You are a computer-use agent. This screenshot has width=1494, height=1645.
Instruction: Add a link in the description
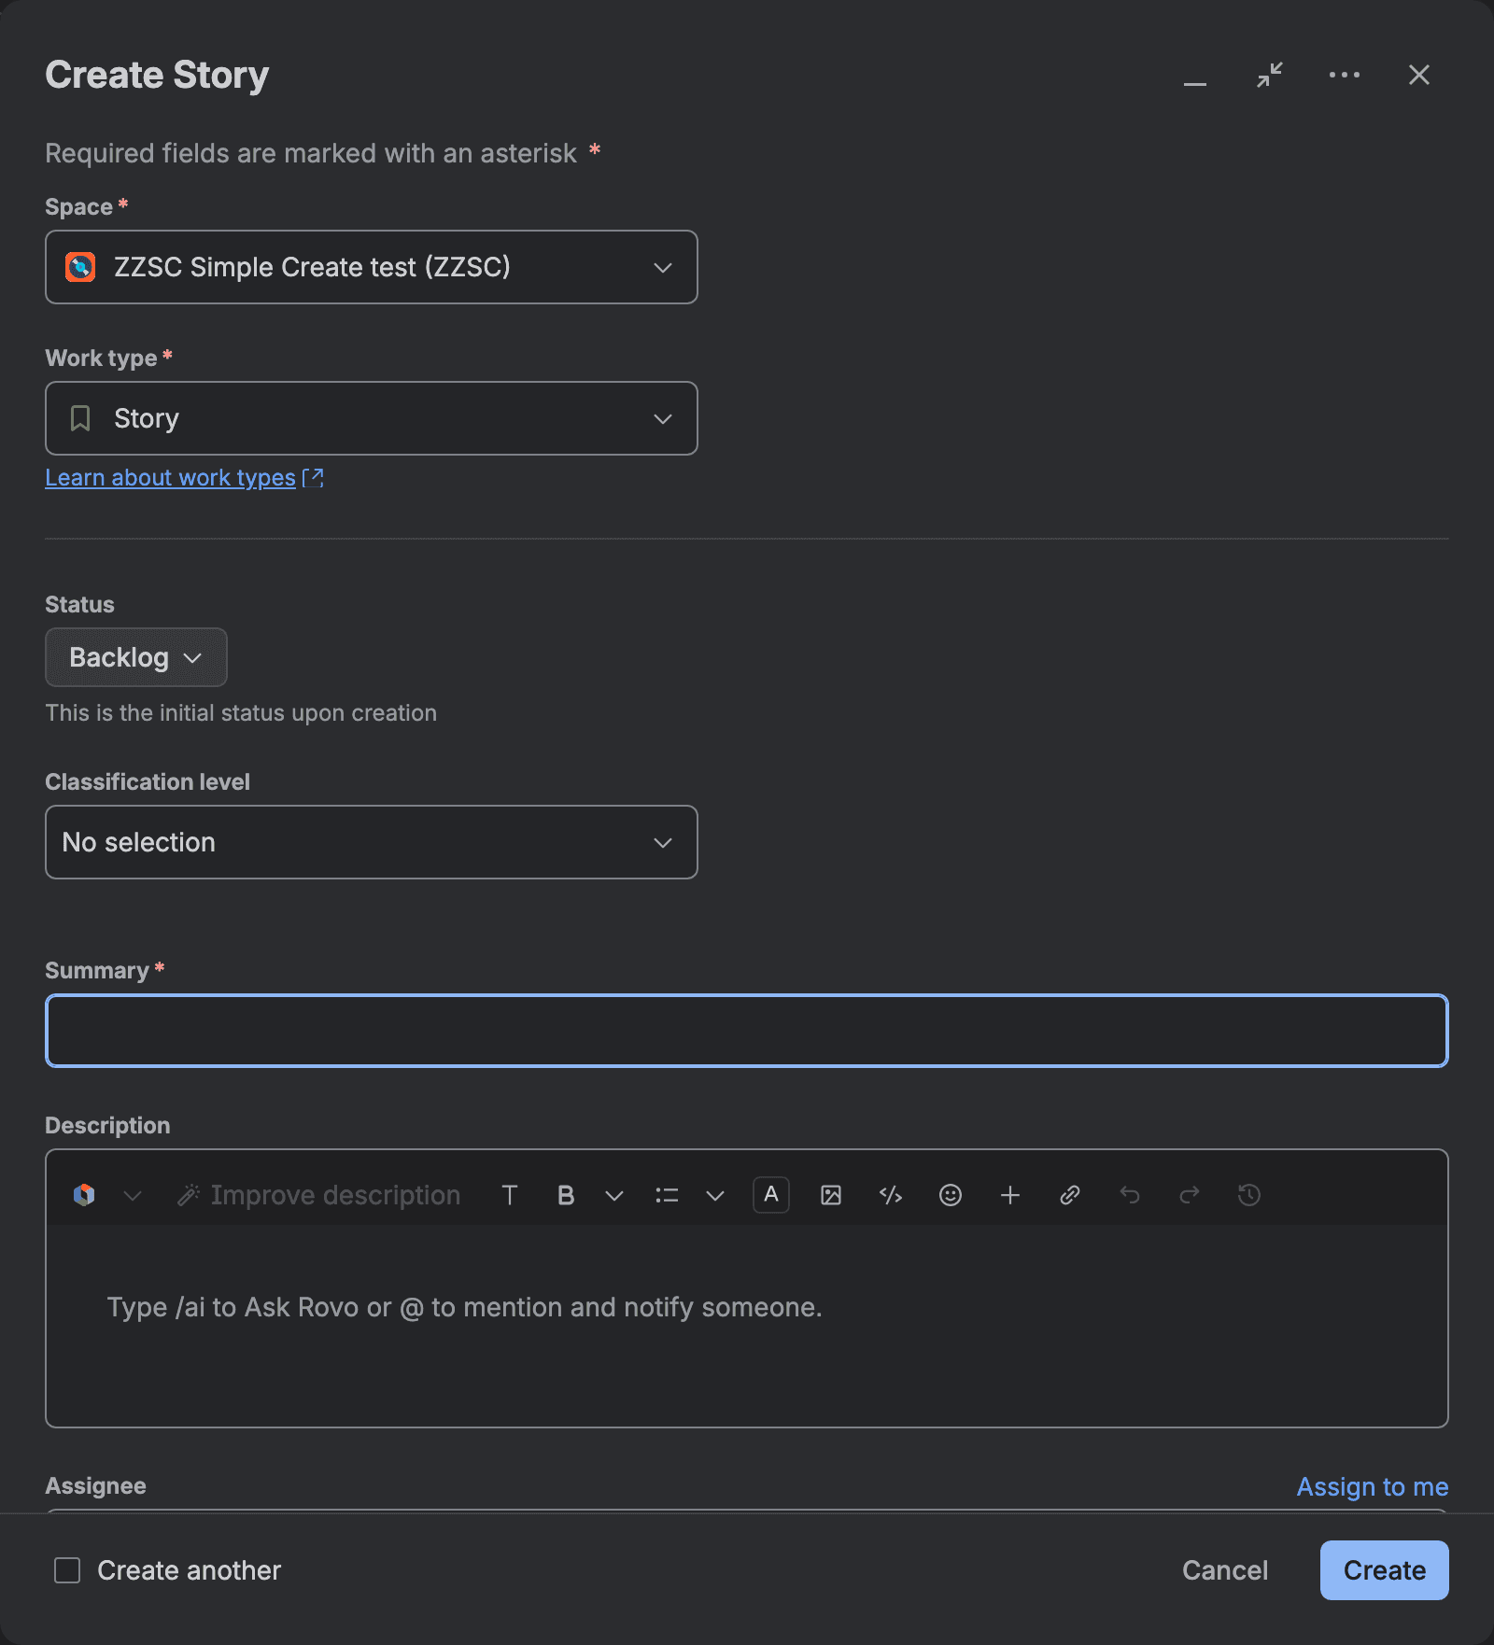pyautogui.click(x=1070, y=1195)
